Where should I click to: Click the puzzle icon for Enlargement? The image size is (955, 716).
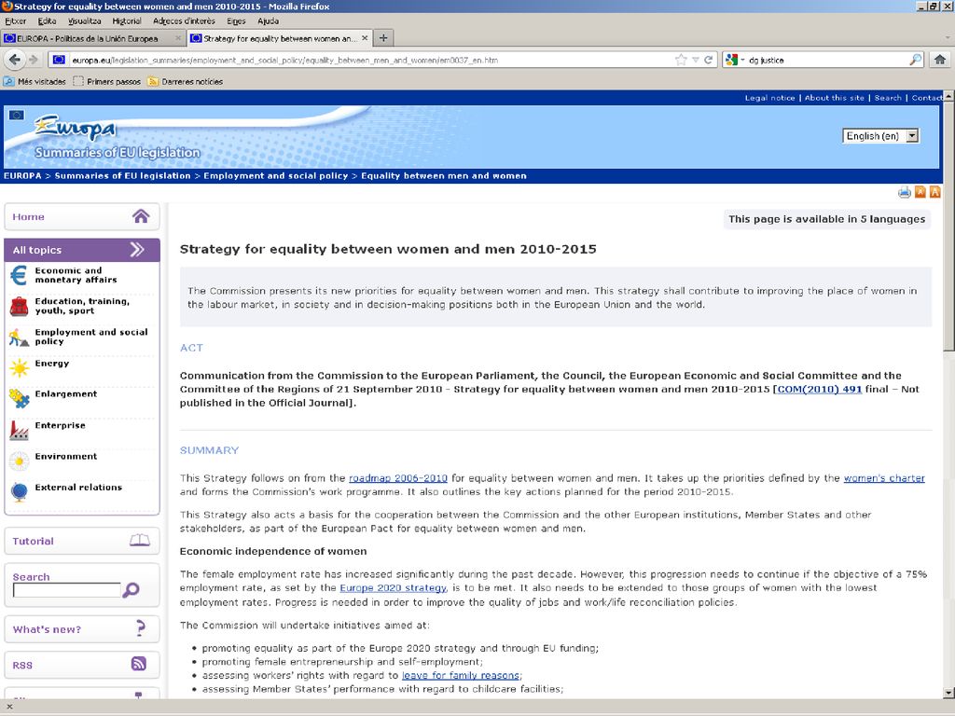(19, 399)
